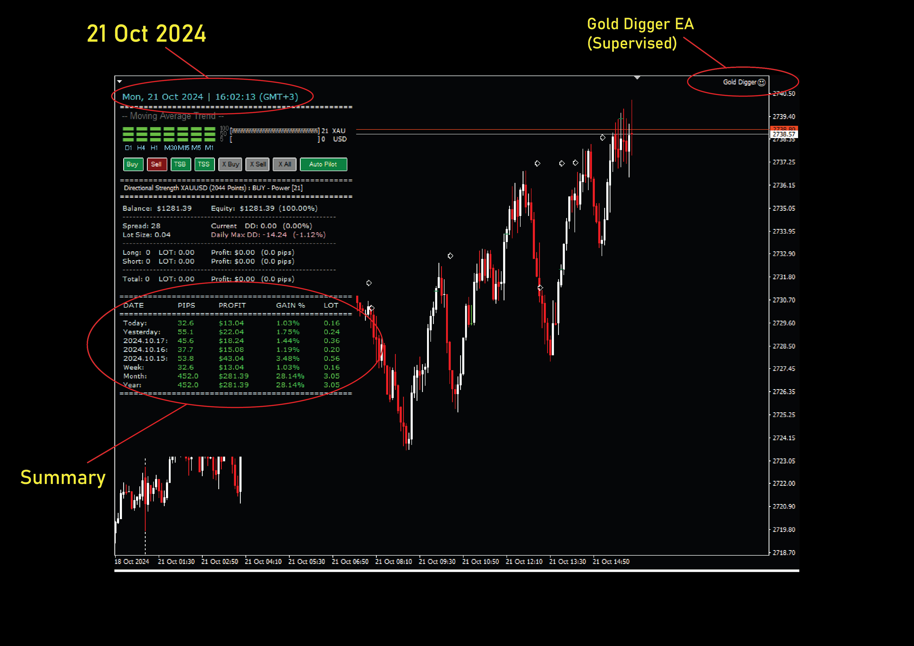Click the Current DD: 0.00 readout
This screenshot has height=646, width=914.
coord(262,226)
